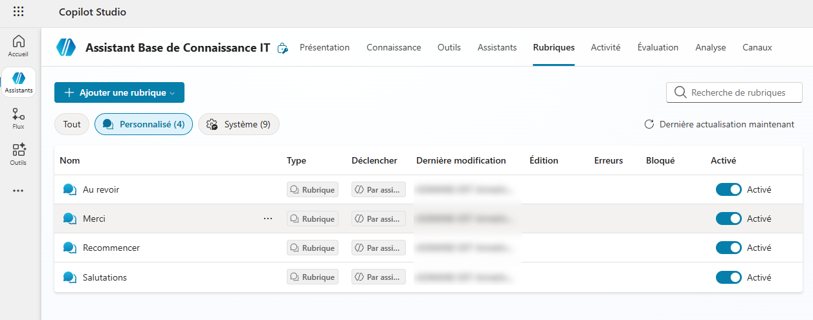Click the sidebar more options ellipsis

19,191
